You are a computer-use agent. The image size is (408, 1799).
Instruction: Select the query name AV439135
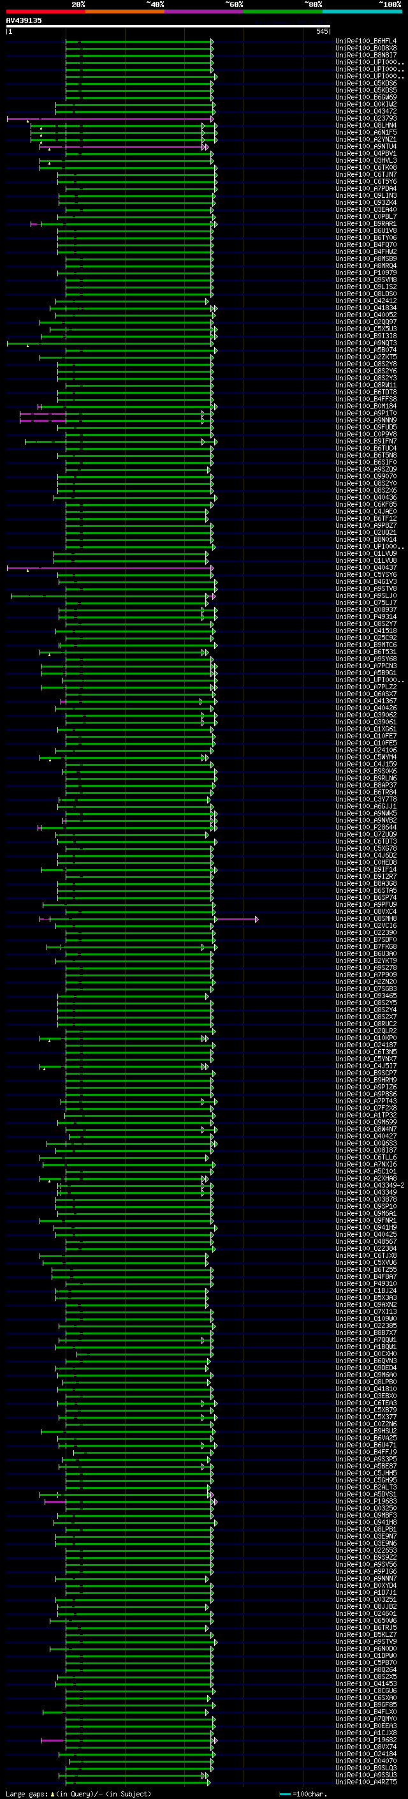(x=24, y=20)
